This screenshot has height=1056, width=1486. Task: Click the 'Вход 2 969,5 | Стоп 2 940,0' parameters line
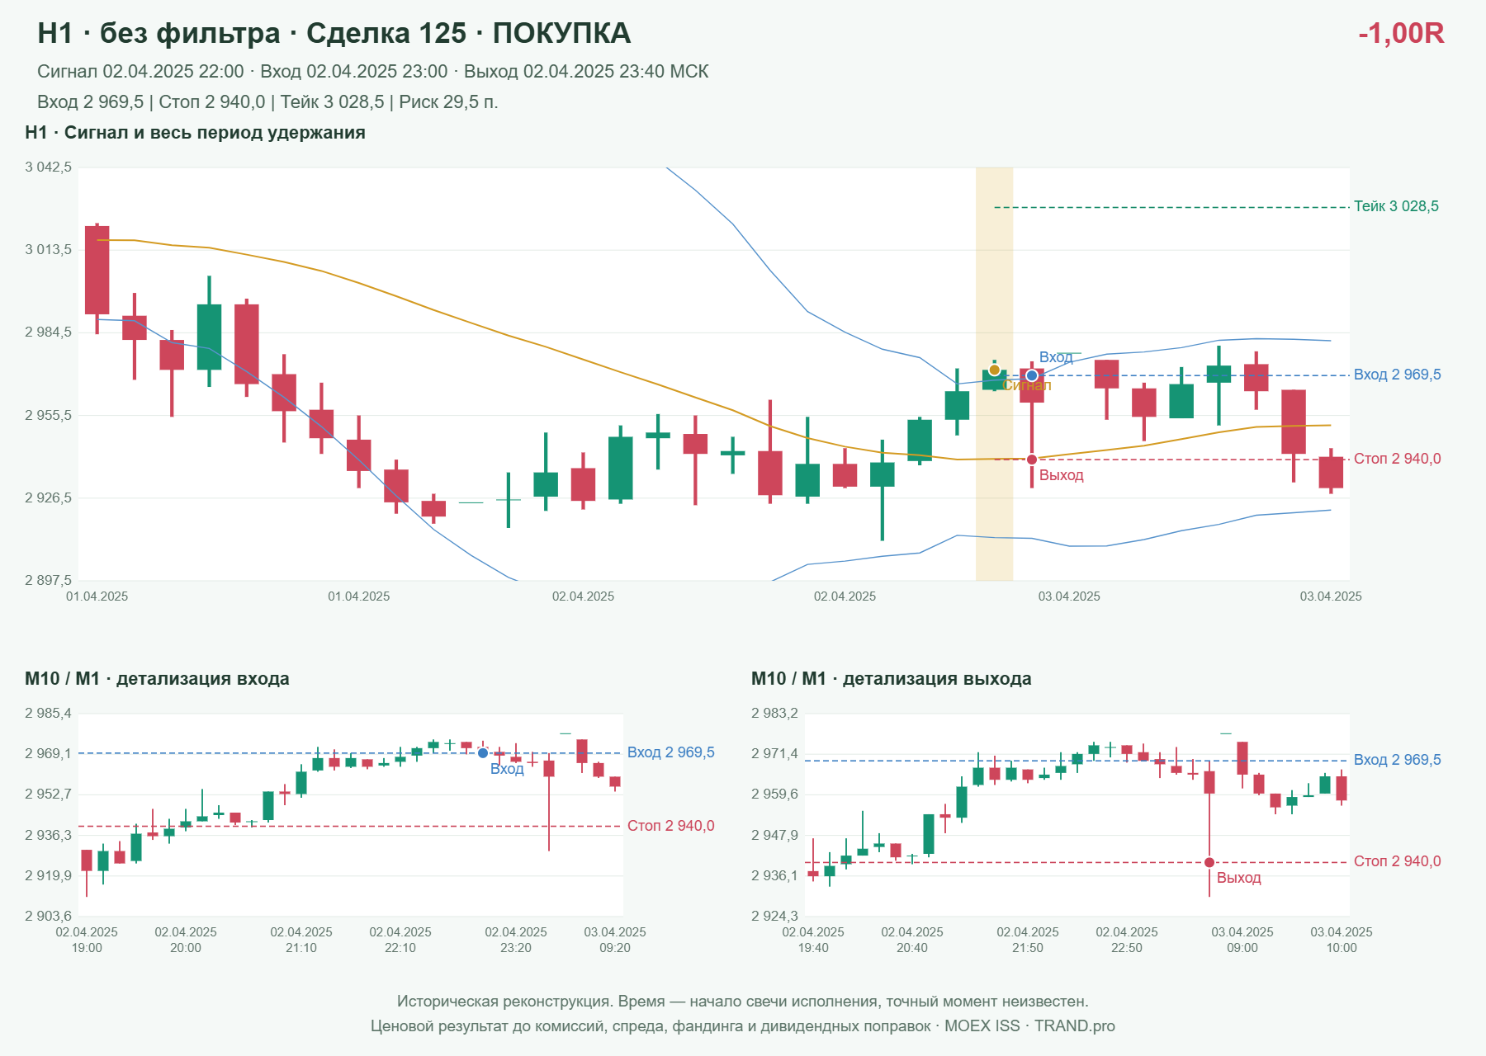coord(267,102)
